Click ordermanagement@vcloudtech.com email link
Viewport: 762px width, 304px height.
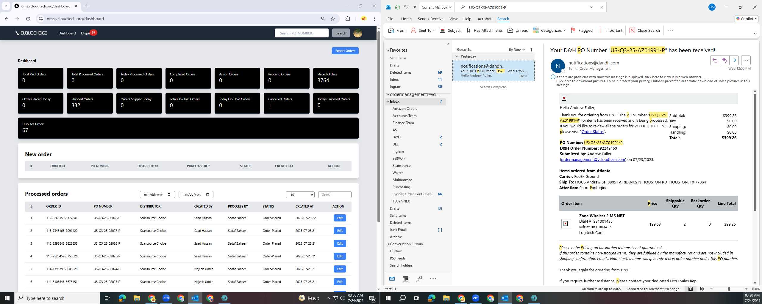593,159
